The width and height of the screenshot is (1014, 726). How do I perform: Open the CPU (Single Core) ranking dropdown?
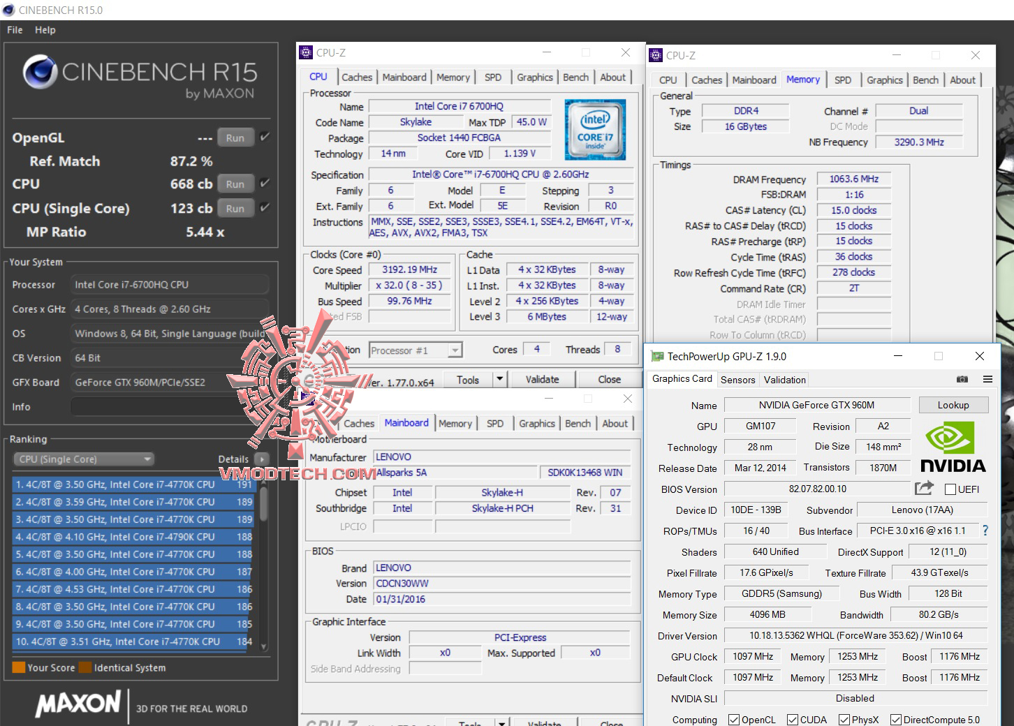coord(84,459)
